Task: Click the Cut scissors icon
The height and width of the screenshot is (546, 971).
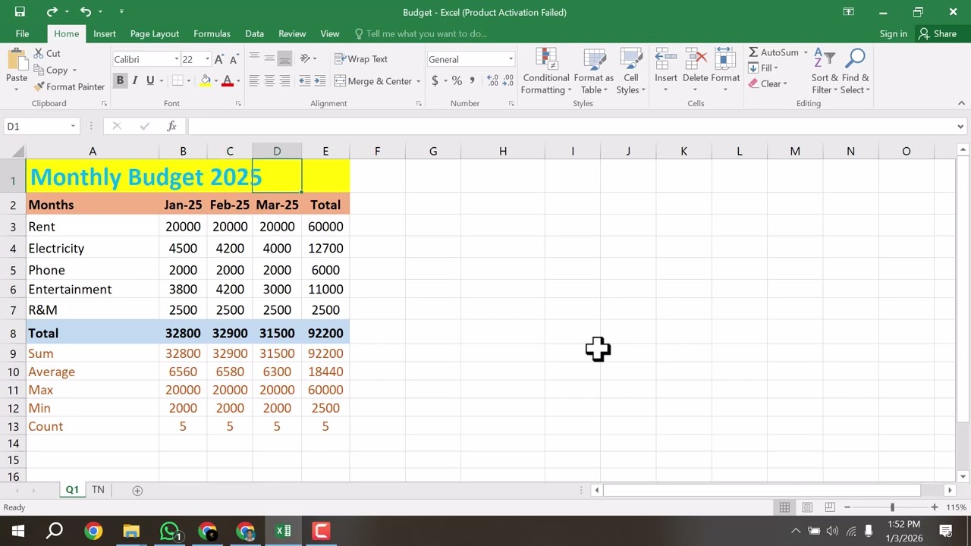Action: 39,53
